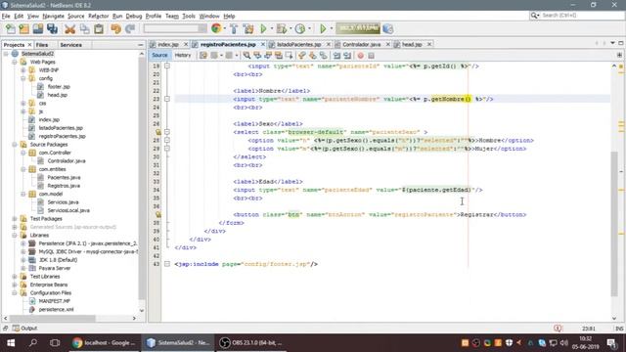Start Debug Project from toolbar
Viewport: 626px width, 352px height.
(282, 28)
